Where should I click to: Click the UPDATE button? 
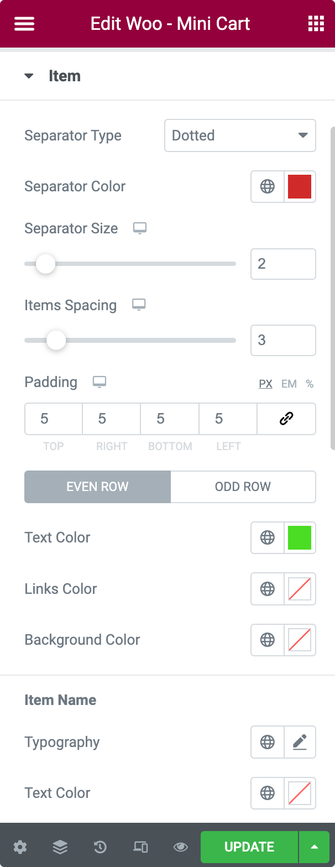coord(249,847)
